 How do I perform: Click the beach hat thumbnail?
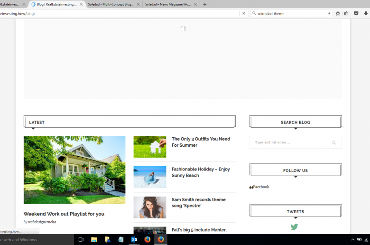click(x=150, y=177)
